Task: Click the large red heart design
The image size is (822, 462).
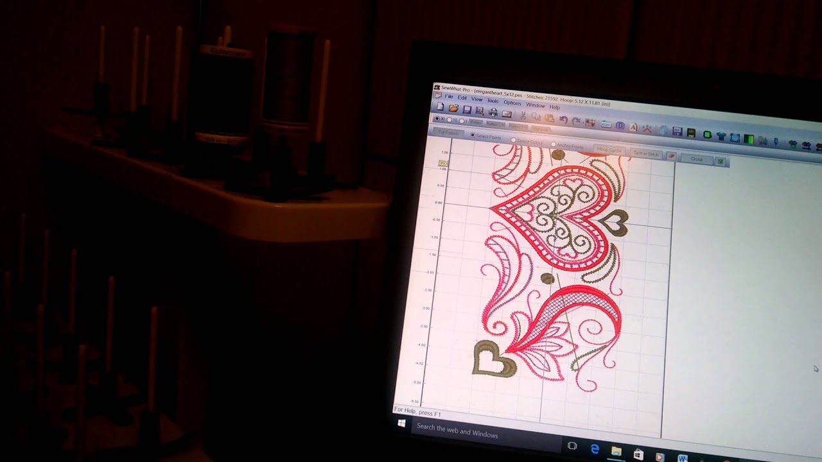Action: coord(554,217)
